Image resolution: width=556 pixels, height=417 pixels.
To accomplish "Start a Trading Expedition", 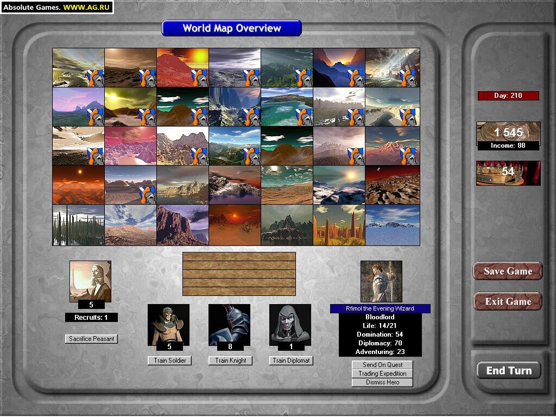I will click(x=382, y=374).
